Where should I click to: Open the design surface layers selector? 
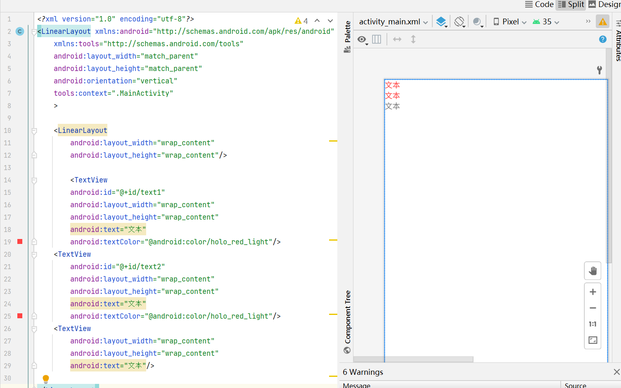[441, 21]
